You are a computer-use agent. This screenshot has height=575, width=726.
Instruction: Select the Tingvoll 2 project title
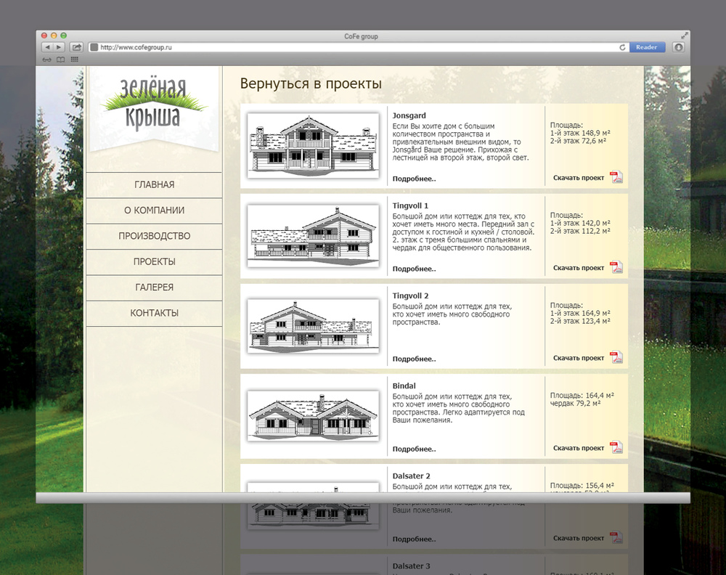410,295
